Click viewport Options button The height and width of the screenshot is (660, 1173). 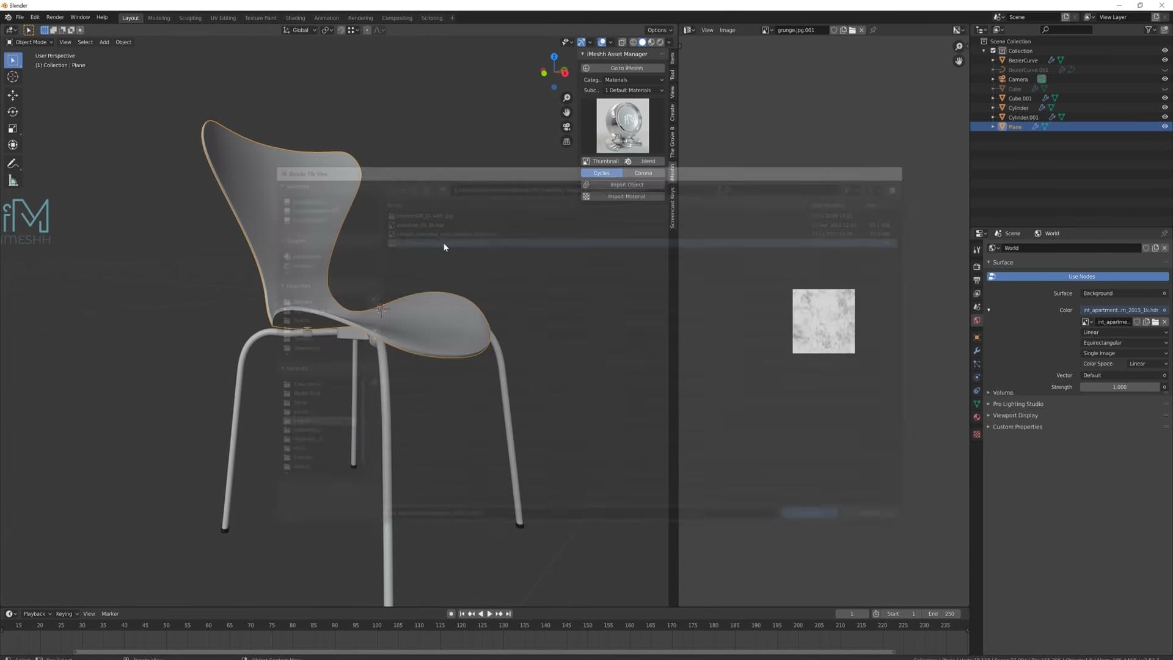pyautogui.click(x=659, y=30)
